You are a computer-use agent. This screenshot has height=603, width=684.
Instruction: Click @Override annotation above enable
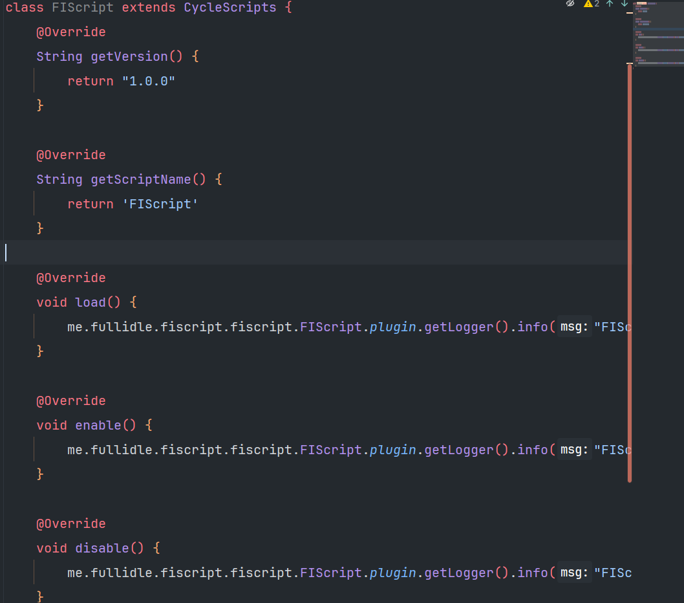71,401
